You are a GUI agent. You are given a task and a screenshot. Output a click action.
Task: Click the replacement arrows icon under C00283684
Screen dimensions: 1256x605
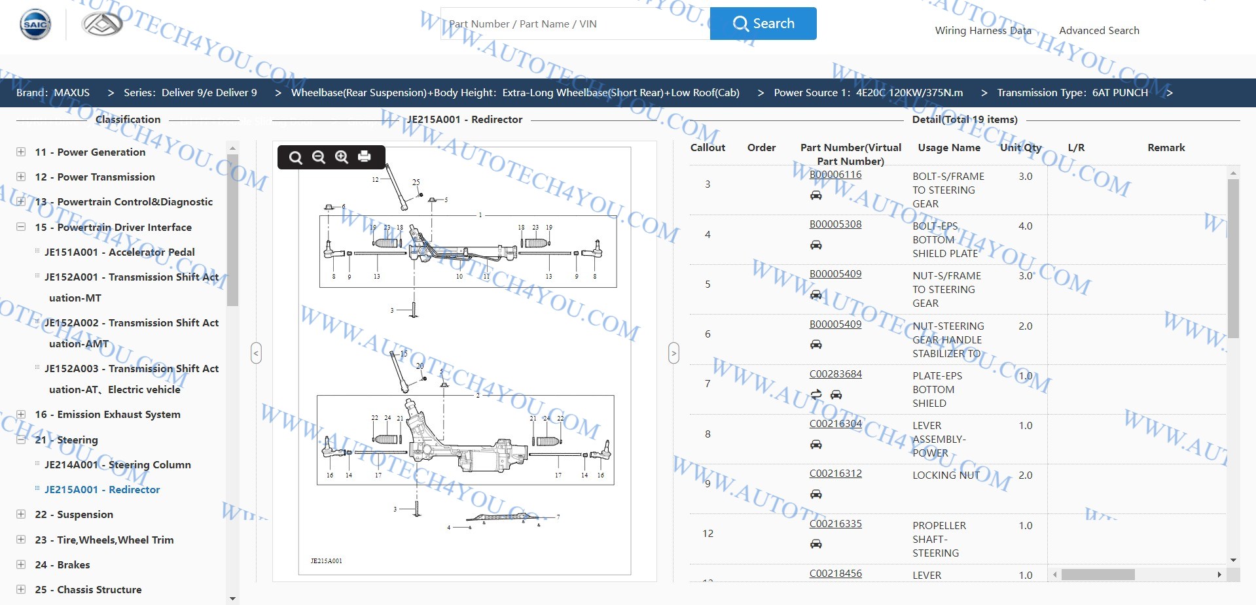[816, 394]
